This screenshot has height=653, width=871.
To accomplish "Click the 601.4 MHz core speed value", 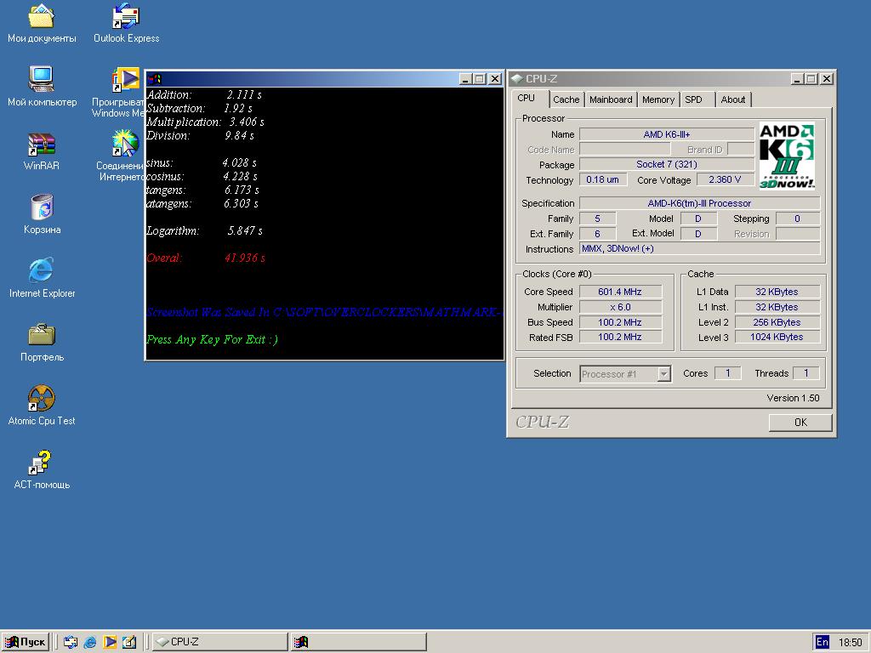I will (x=620, y=292).
